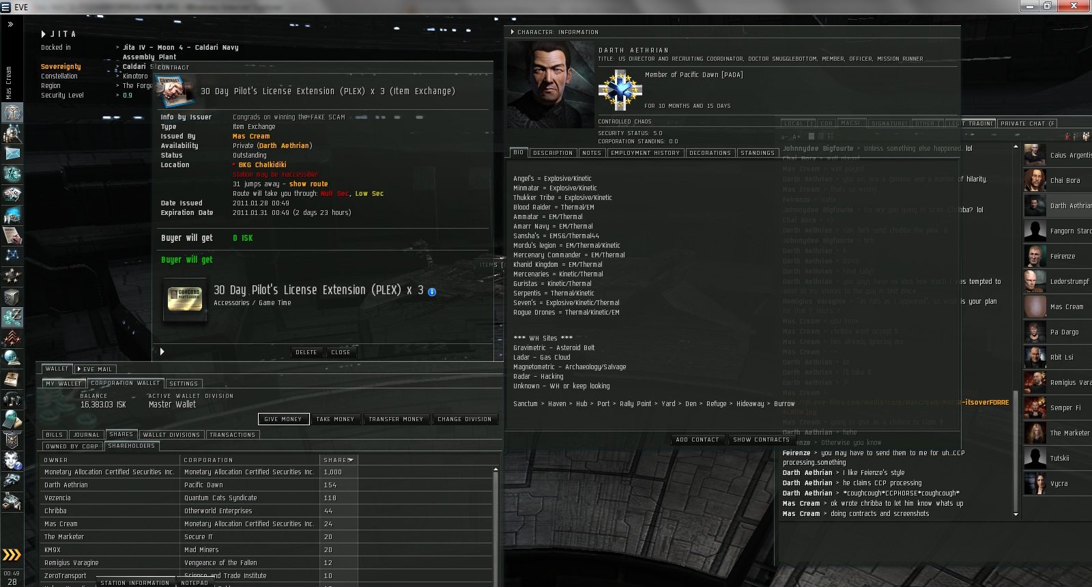Click the alliance logo in Character Information
This screenshot has width=1092, height=587.
[620, 89]
